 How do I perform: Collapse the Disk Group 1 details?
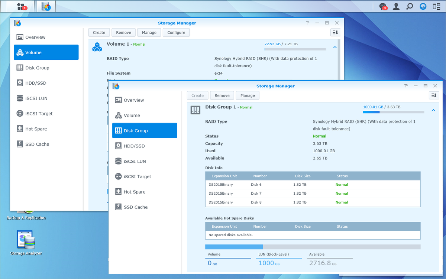point(433,110)
